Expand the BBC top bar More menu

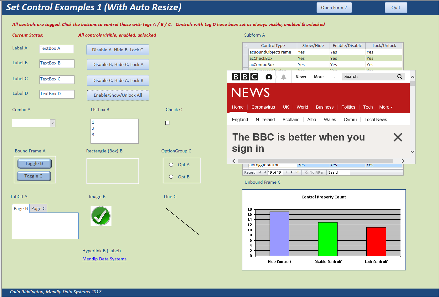[324, 77]
